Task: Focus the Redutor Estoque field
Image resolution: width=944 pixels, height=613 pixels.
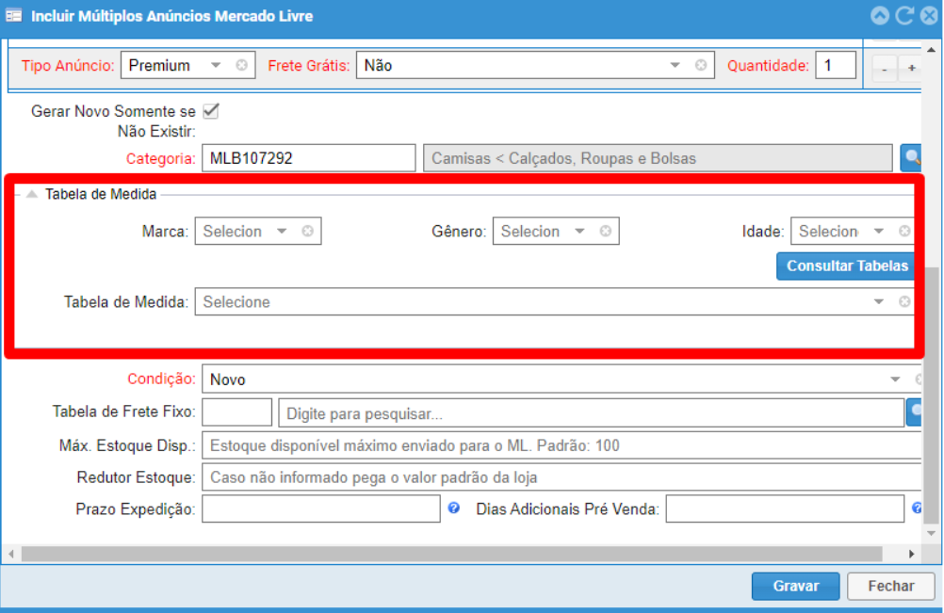Action: point(562,477)
